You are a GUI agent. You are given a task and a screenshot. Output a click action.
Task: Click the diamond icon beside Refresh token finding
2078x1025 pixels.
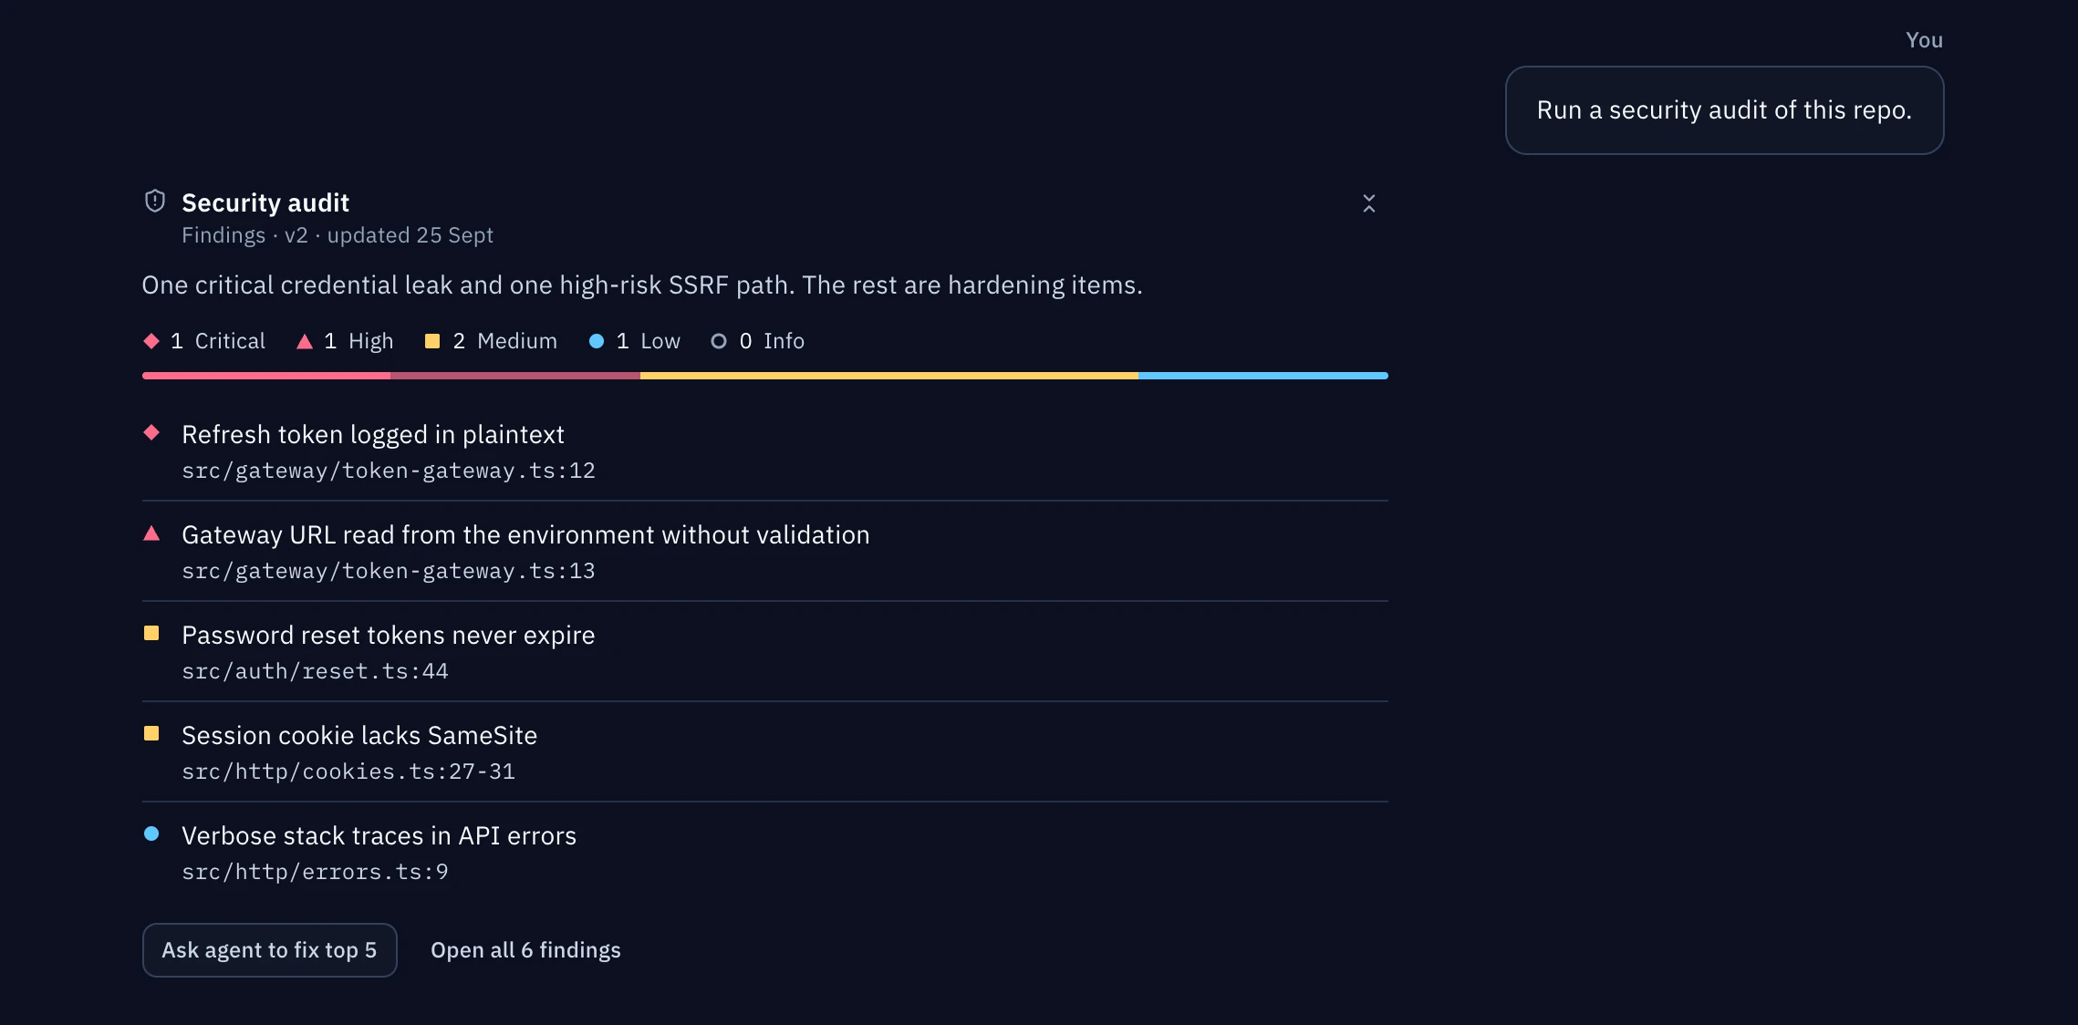[x=151, y=432]
